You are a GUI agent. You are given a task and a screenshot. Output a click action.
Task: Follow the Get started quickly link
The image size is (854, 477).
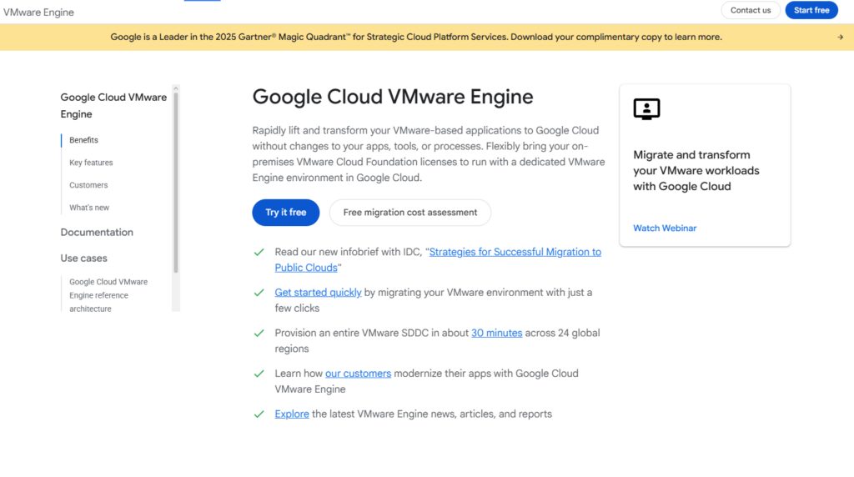pos(318,293)
